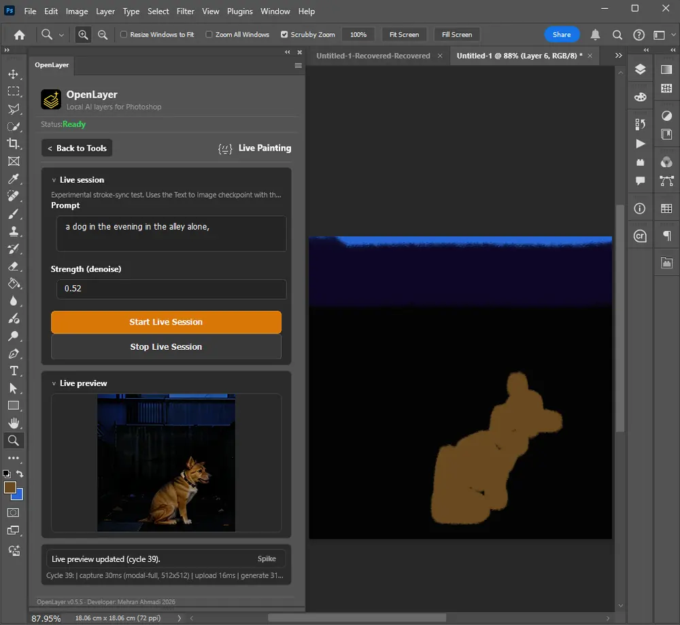Open the OpenLayer panel flyout menu
The image size is (680, 625).
(x=299, y=65)
